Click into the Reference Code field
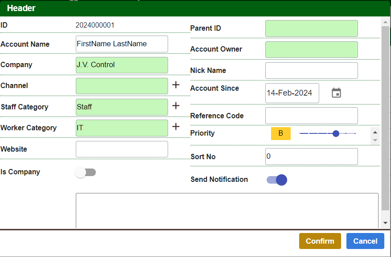The image size is (391, 257). pyautogui.click(x=311, y=116)
